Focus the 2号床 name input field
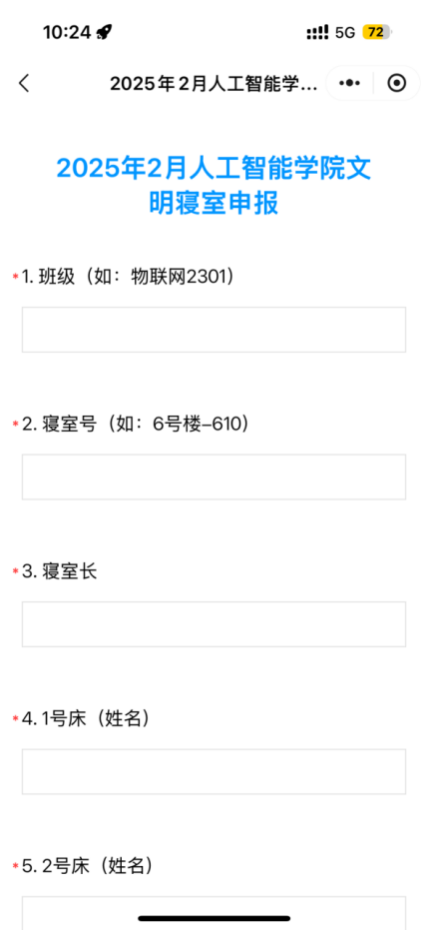The width and height of the screenshot is (429, 930). (x=214, y=913)
